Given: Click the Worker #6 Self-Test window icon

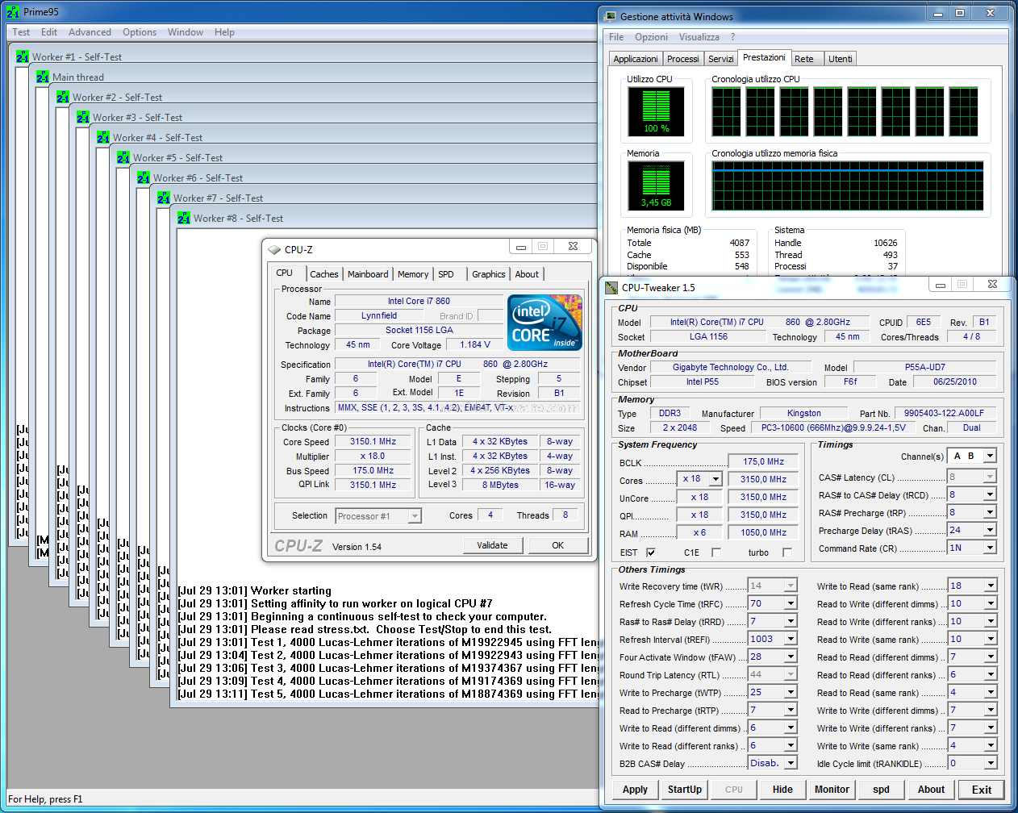Looking at the screenshot, I should (x=144, y=177).
